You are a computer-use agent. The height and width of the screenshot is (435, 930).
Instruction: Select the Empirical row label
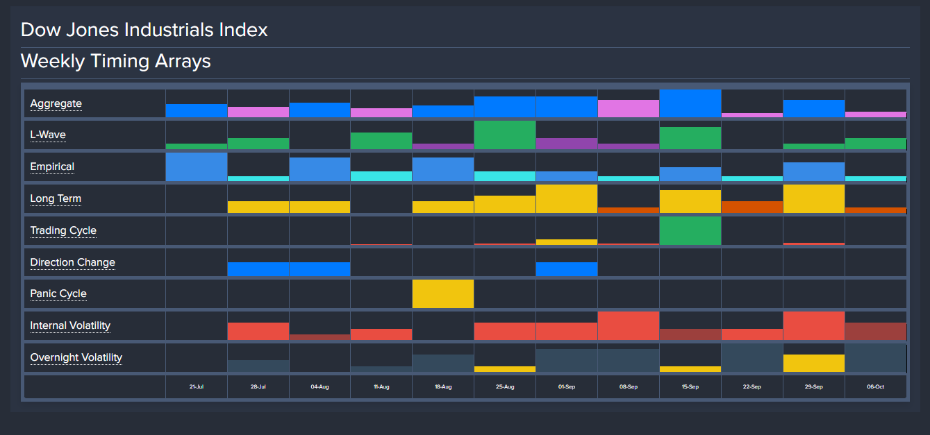coord(52,167)
